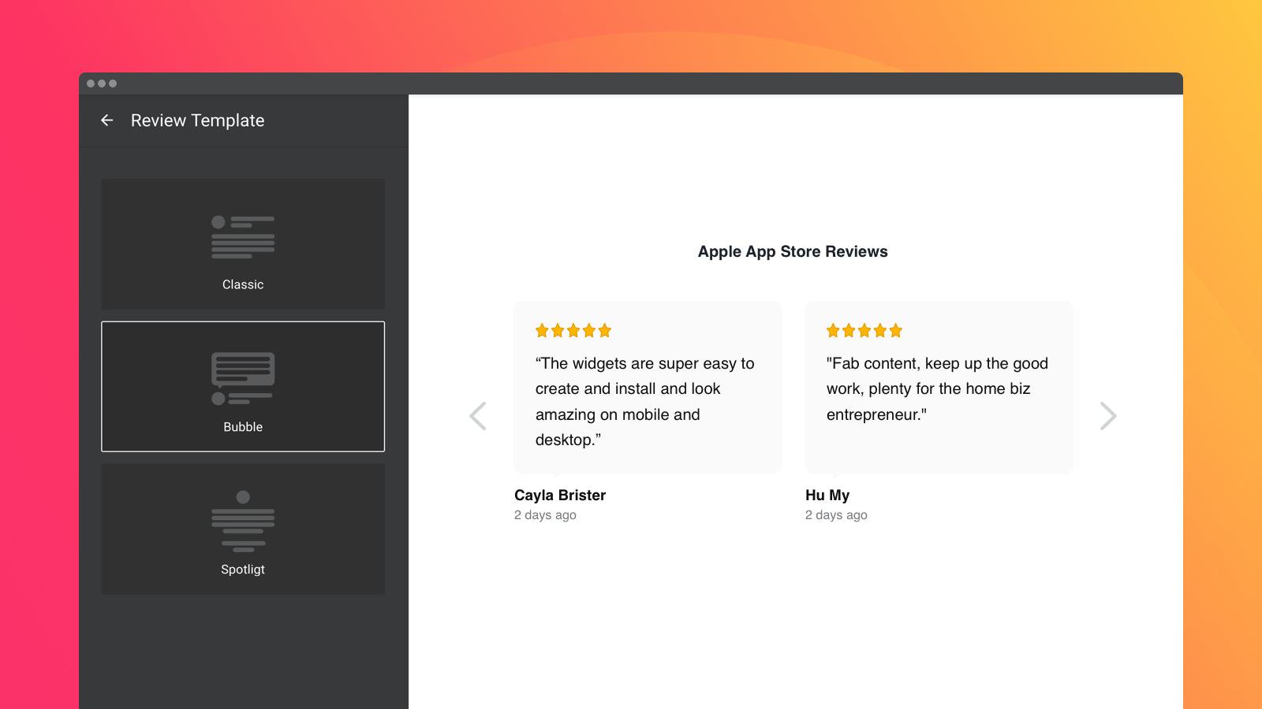Show previous review with left chevron
1262x709 pixels.
(x=478, y=416)
